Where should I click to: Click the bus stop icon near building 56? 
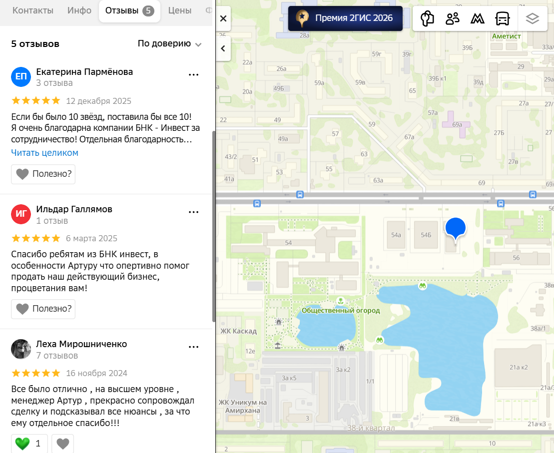pos(501,204)
